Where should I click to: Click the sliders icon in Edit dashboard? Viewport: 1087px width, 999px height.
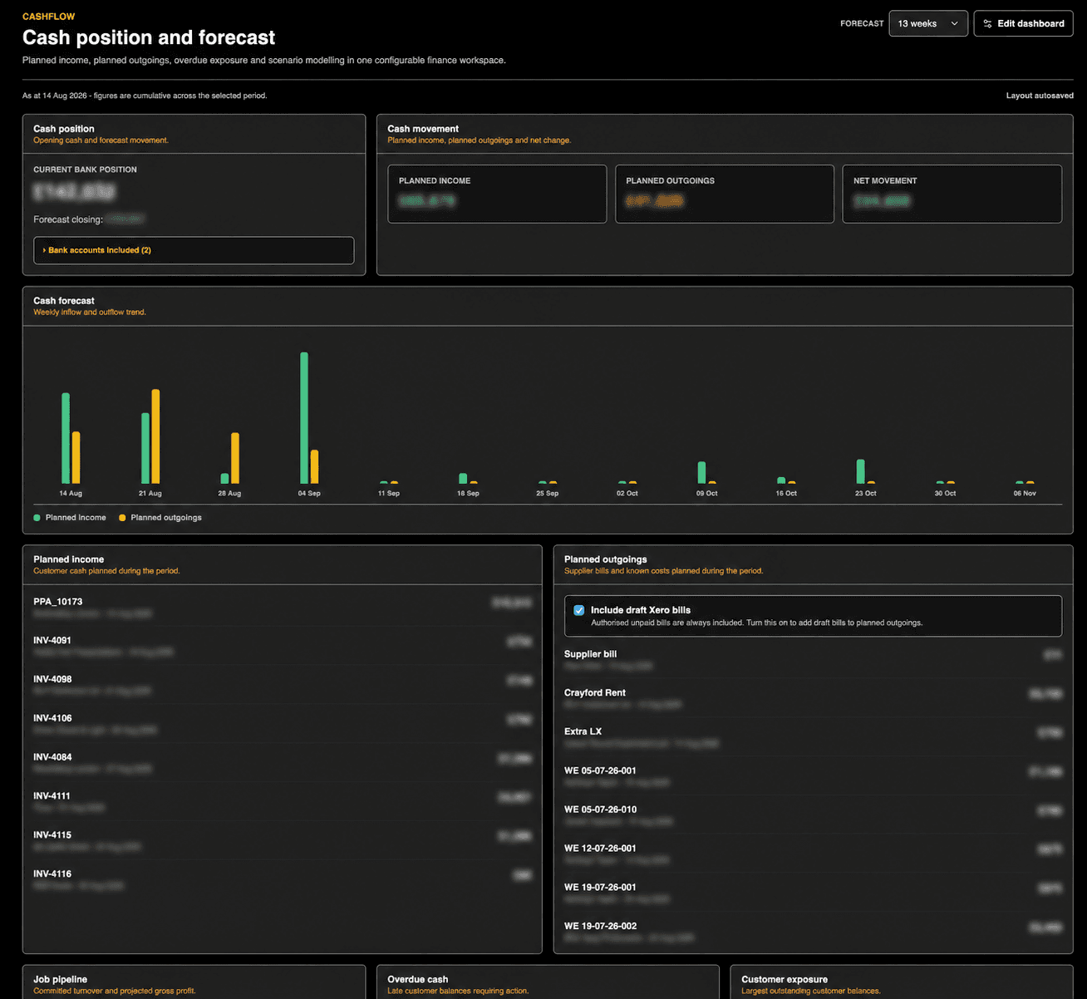click(x=987, y=24)
